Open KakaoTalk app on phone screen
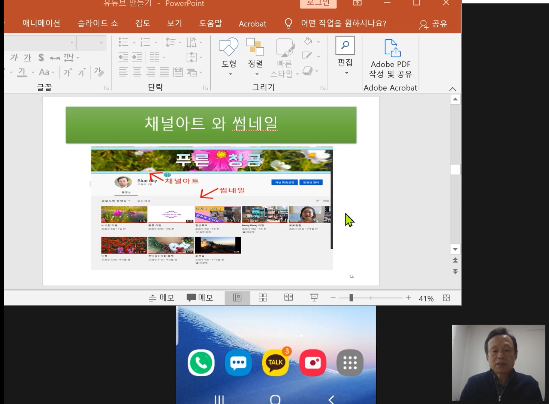 tap(275, 362)
